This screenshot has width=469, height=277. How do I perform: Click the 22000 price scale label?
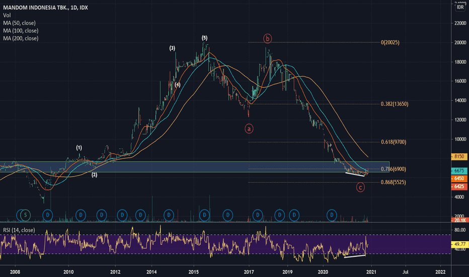point(460,23)
